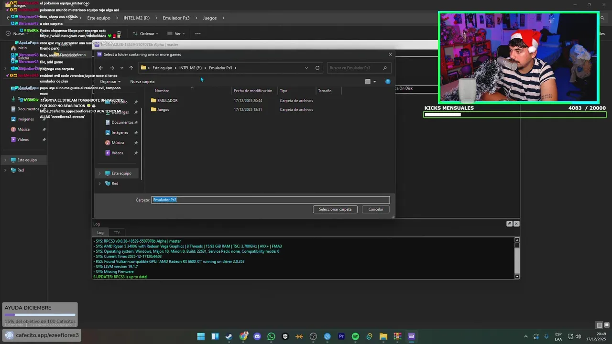612x344 pixels.
Task: Open Documentos in dialog sidebar
Action: tap(122, 122)
